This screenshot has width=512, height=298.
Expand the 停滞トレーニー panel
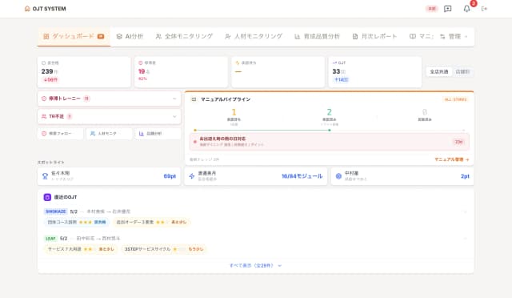[x=109, y=99]
